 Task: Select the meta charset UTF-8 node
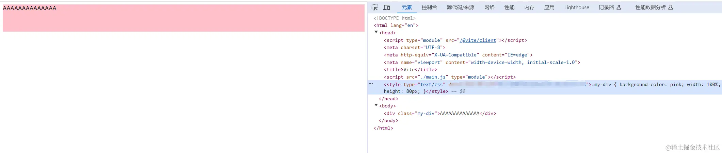pos(415,47)
